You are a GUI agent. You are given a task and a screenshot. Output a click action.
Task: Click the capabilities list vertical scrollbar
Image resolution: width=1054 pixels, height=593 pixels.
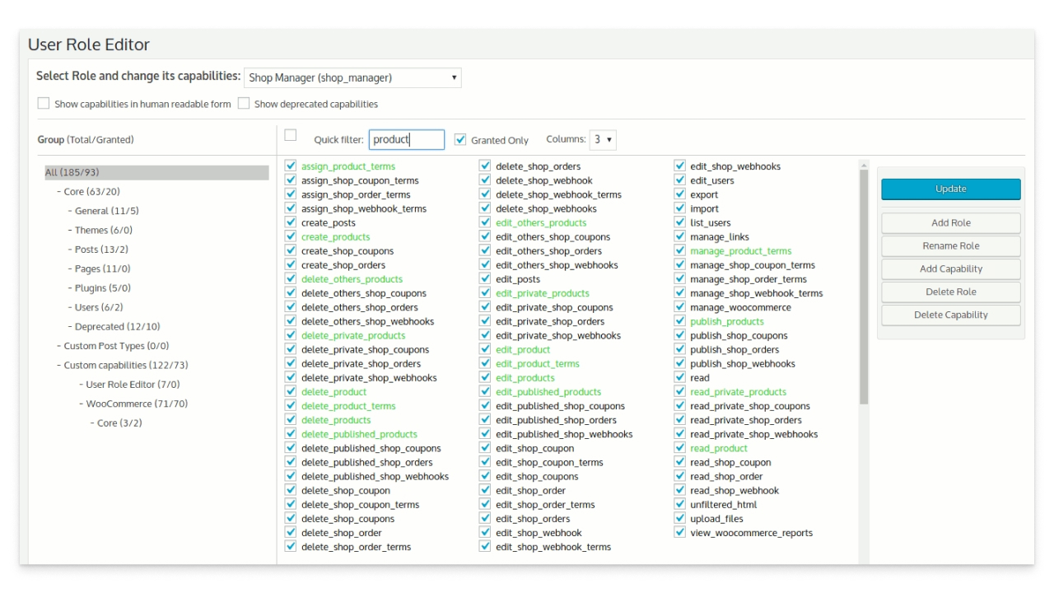pos(863,288)
